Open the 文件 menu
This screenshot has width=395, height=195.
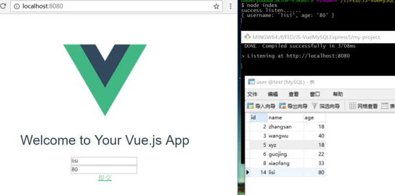[x=252, y=94]
